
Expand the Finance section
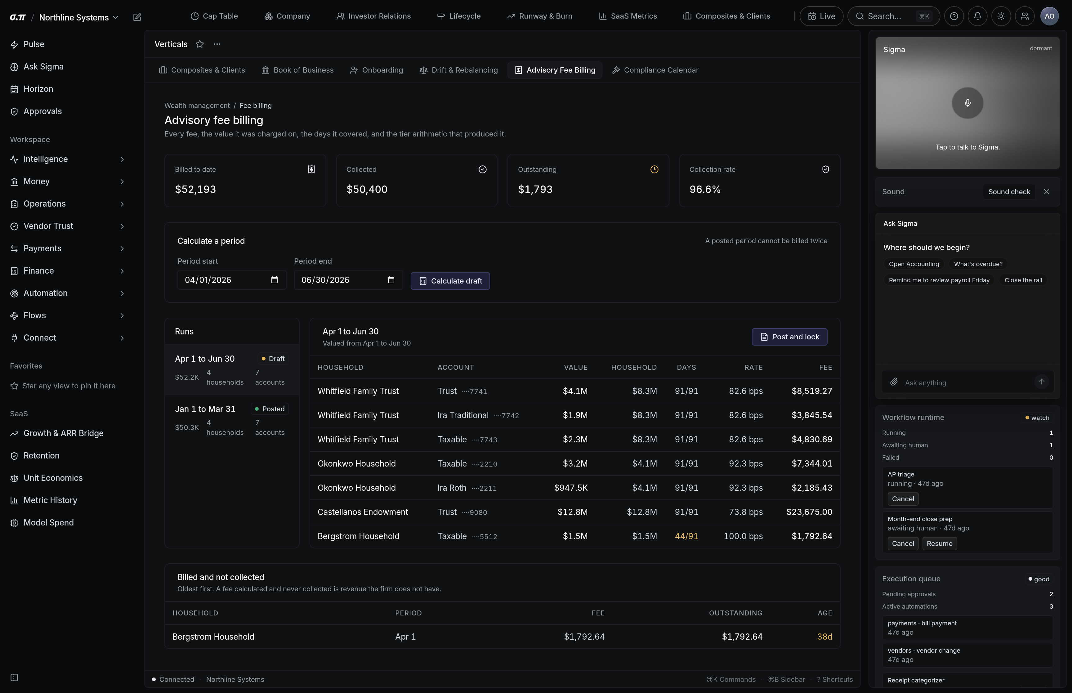68,271
